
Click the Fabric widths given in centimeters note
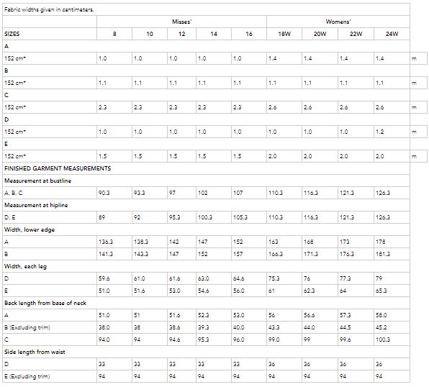[49, 9]
